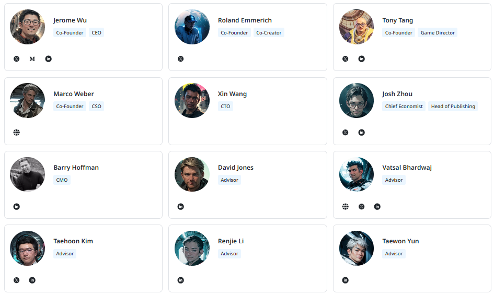Open Marco Weber's website globe icon
The height and width of the screenshot is (295, 494).
16,133
